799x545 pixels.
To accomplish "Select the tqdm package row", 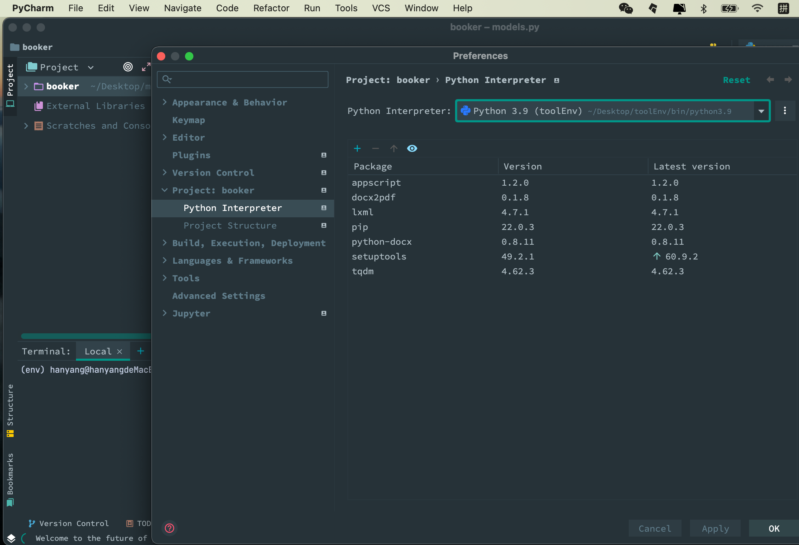I will coord(573,271).
